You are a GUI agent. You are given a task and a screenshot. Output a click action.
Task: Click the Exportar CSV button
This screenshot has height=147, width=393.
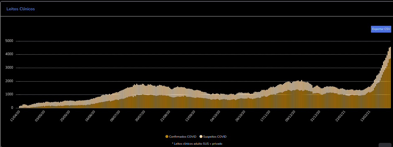(x=381, y=29)
